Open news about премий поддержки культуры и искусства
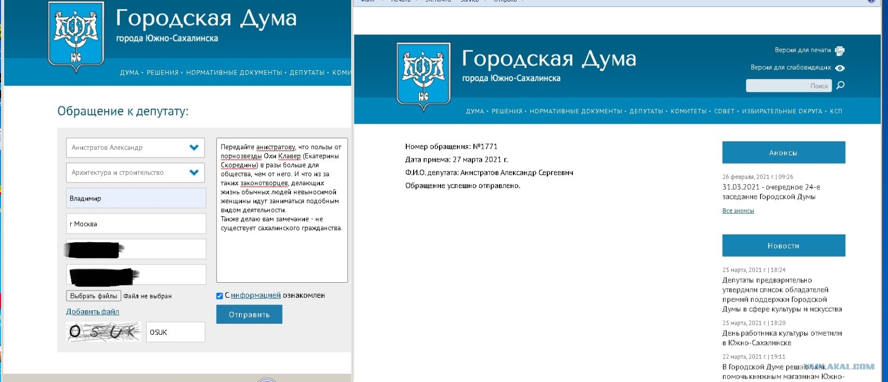The height and width of the screenshot is (382, 888). [782, 295]
